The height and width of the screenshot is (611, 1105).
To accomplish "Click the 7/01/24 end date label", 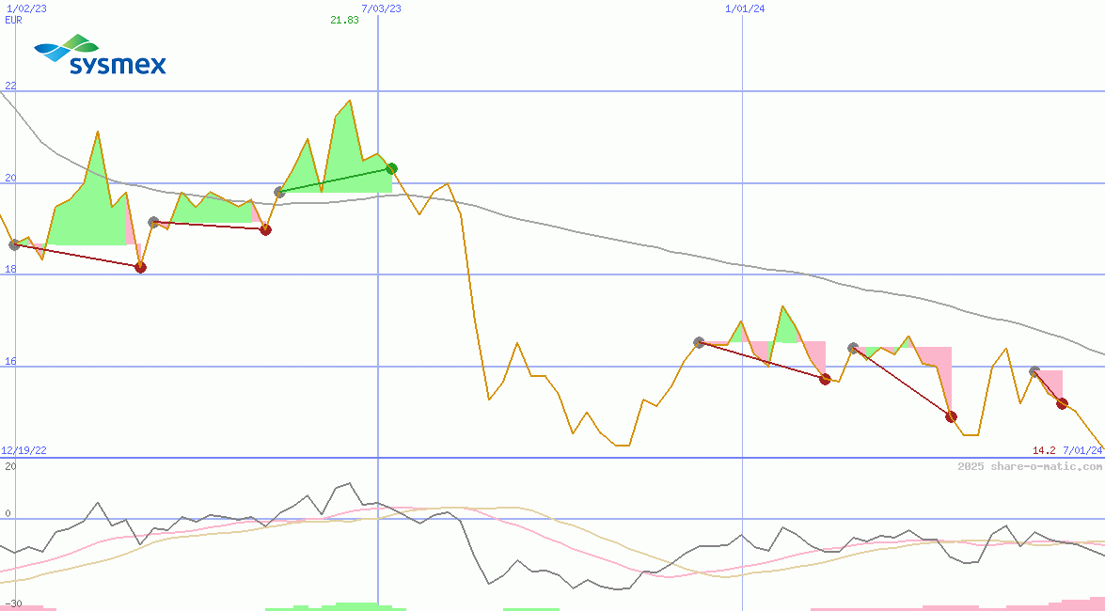I will pyautogui.click(x=1082, y=450).
